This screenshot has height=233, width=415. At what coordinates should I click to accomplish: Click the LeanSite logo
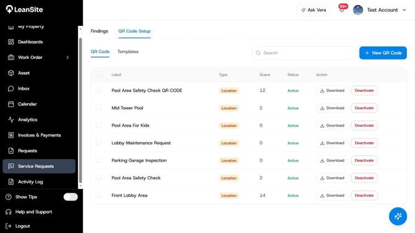click(x=24, y=9)
